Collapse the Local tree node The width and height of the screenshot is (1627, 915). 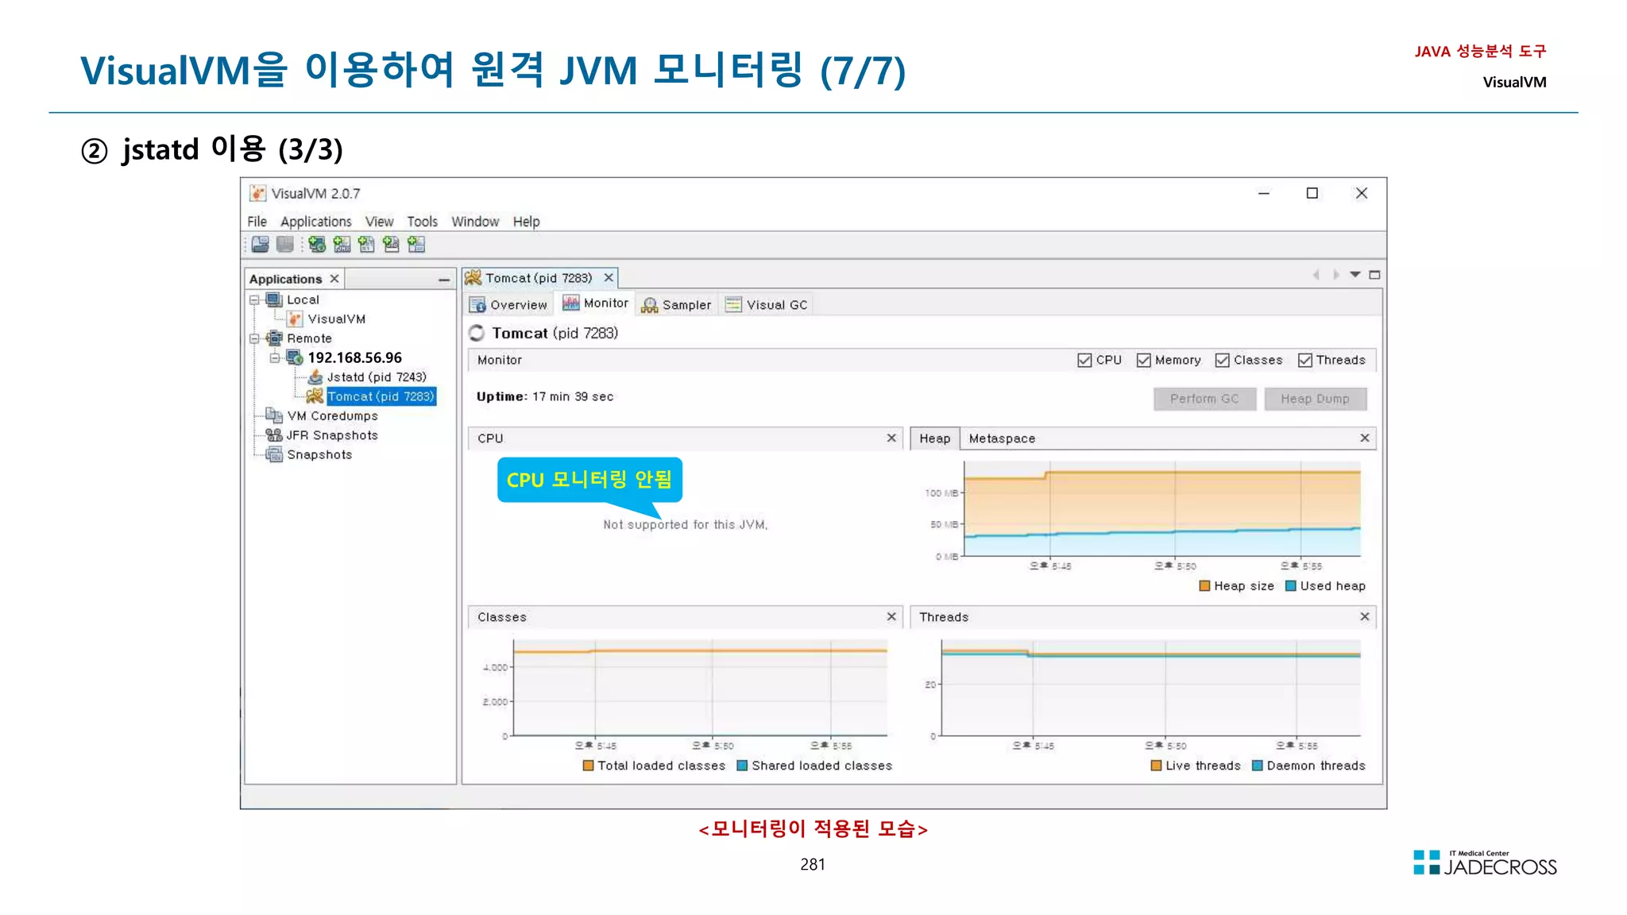click(254, 300)
